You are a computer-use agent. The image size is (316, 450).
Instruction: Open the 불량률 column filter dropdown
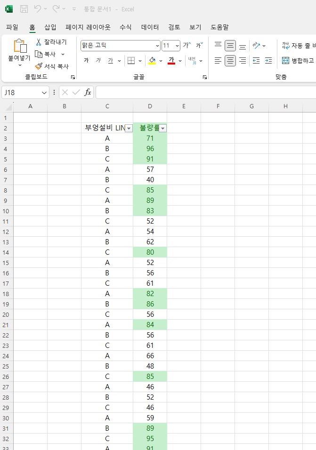point(163,129)
